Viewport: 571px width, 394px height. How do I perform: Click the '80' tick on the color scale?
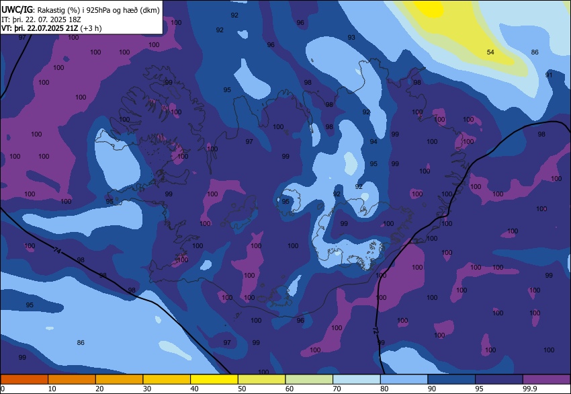point(384,389)
